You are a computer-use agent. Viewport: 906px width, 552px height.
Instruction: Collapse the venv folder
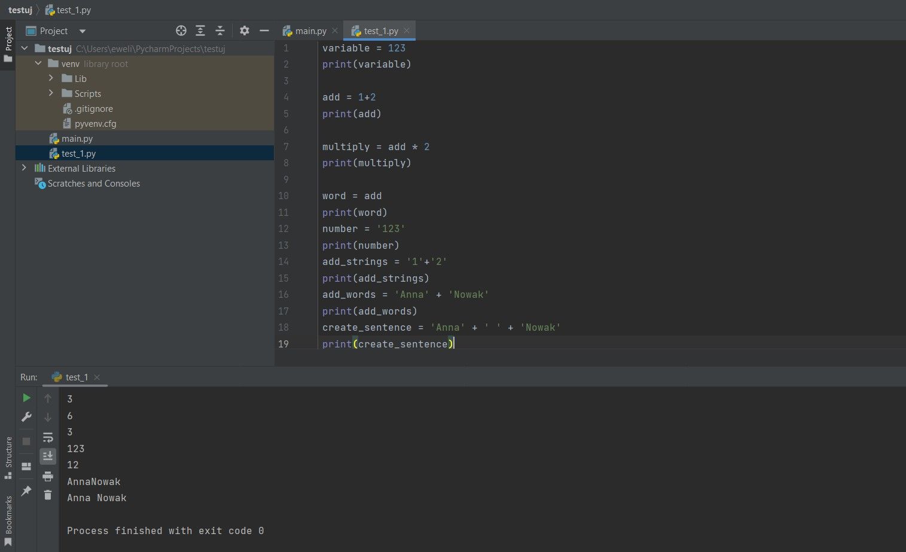pos(38,63)
